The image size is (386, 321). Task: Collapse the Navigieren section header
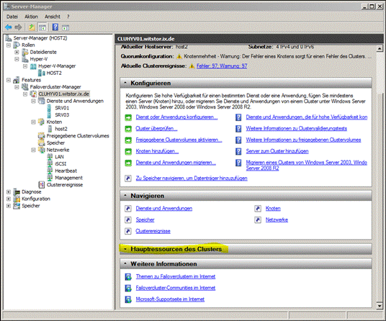coord(125,196)
